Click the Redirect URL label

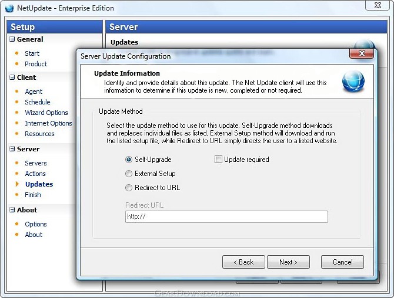point(144,205)
